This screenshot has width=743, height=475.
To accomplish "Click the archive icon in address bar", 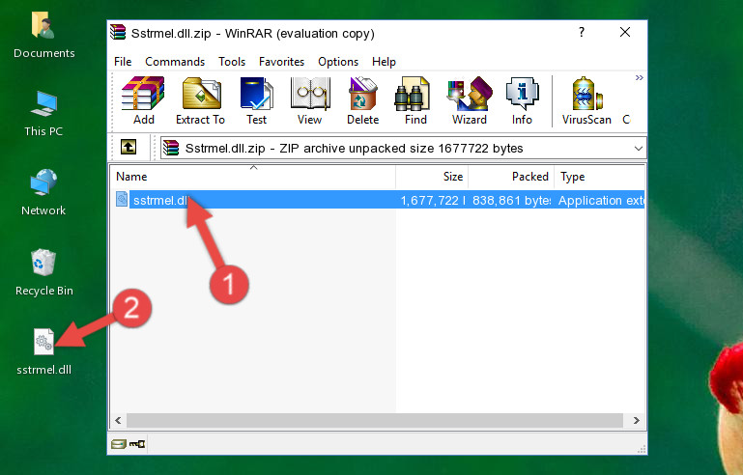I will click(172, 149).
